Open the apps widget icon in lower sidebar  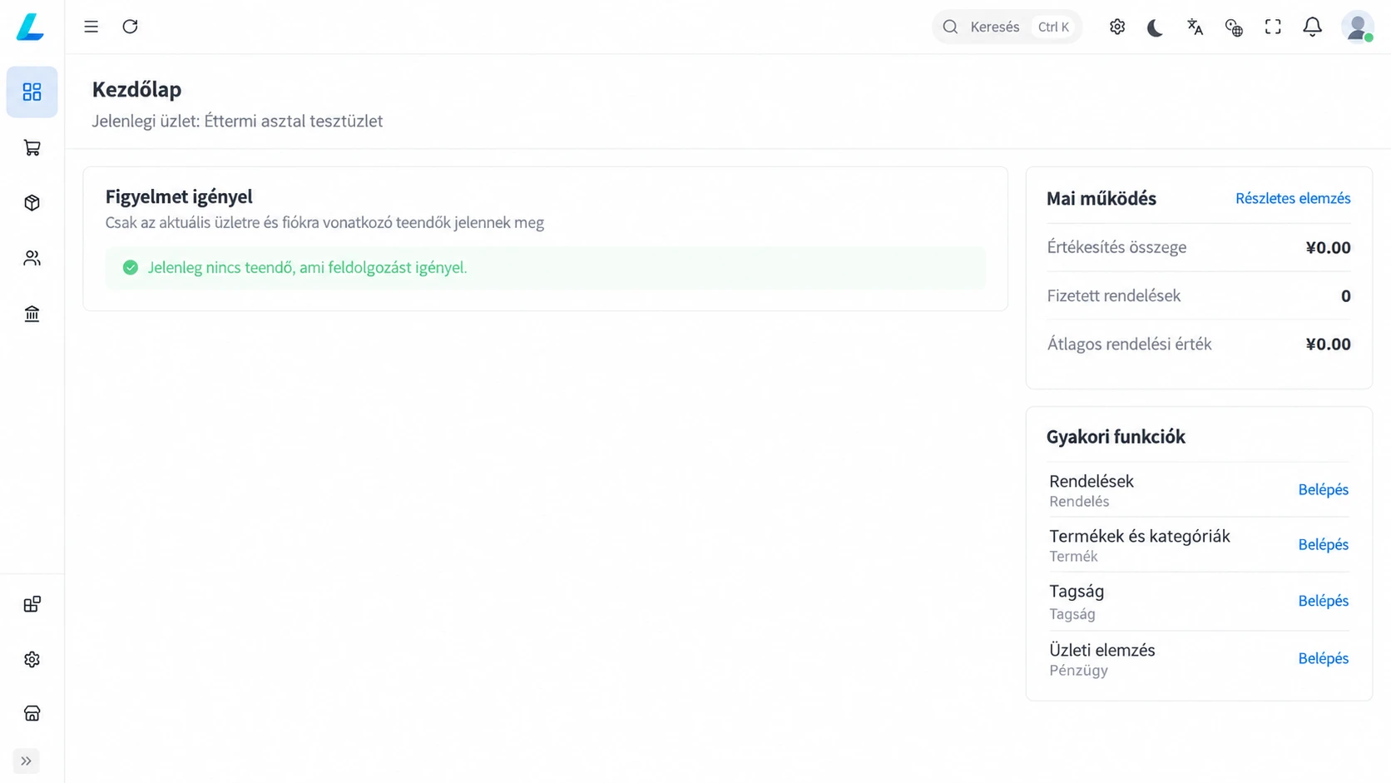(x=32, y=604)
